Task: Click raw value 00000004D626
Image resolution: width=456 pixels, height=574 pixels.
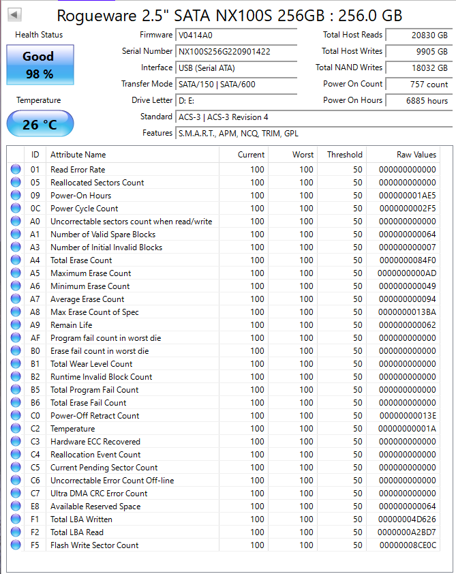Action: [x=407, y=519]
